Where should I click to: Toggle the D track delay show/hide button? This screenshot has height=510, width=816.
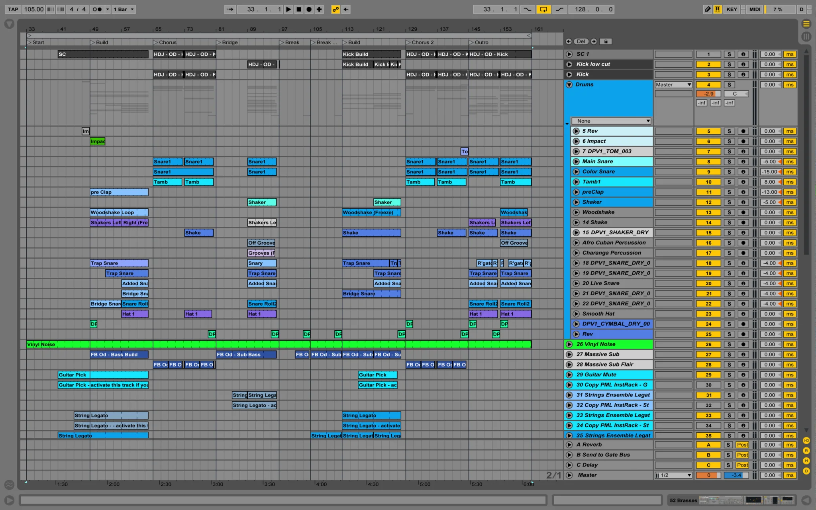pyautogui.click(x=806, y=471)
